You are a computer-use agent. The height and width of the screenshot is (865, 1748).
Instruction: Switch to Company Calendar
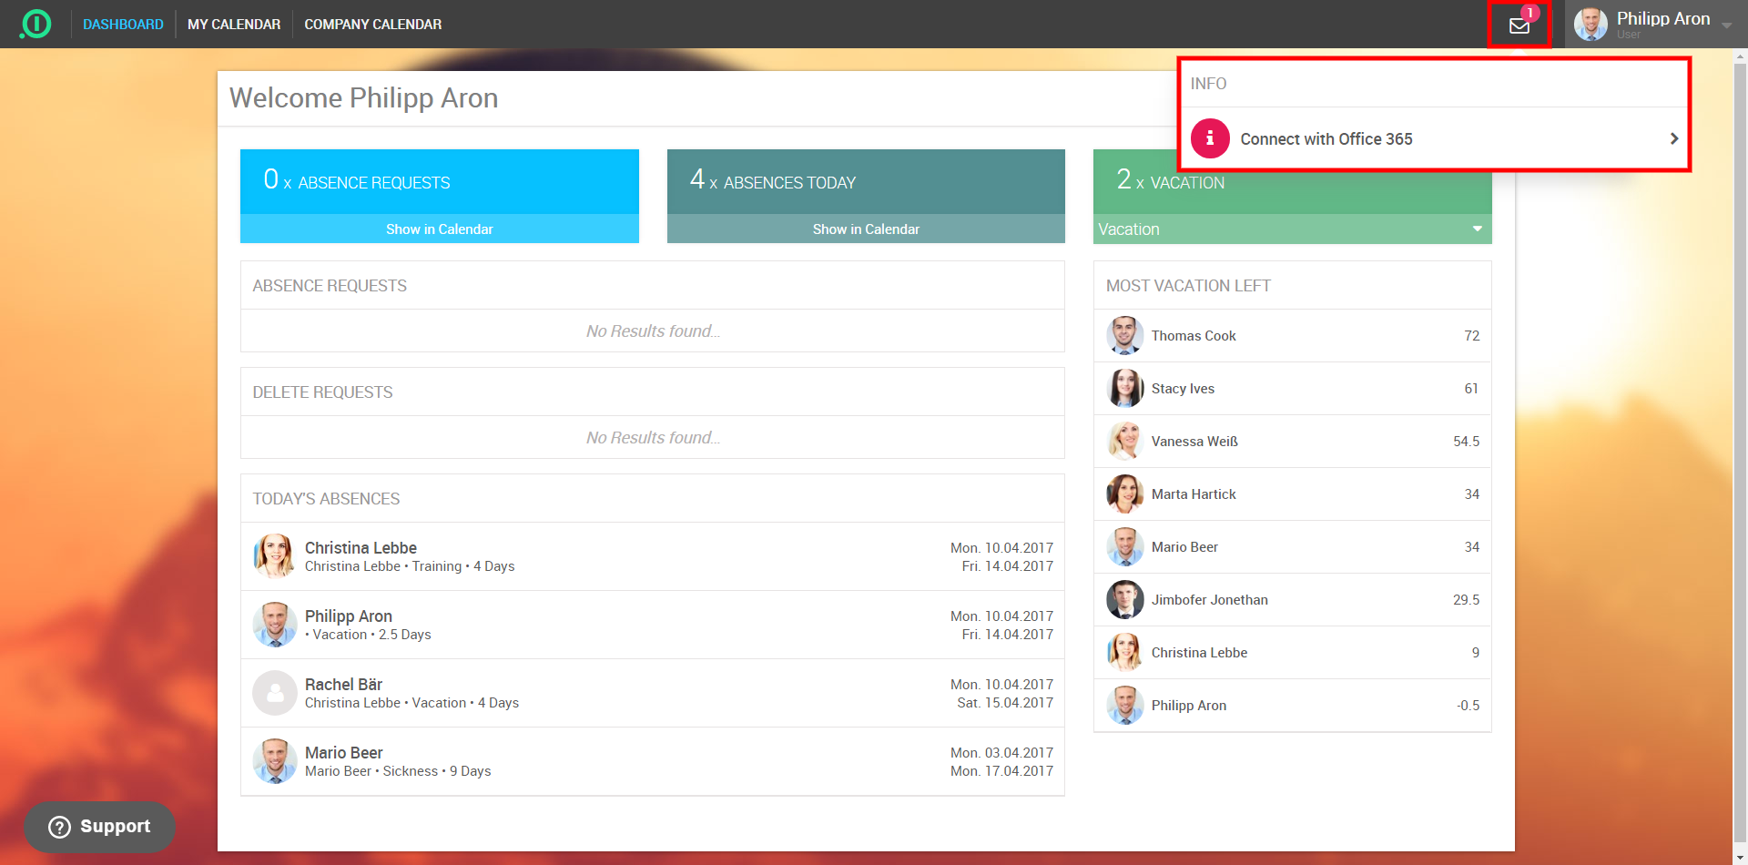point(372,25)
